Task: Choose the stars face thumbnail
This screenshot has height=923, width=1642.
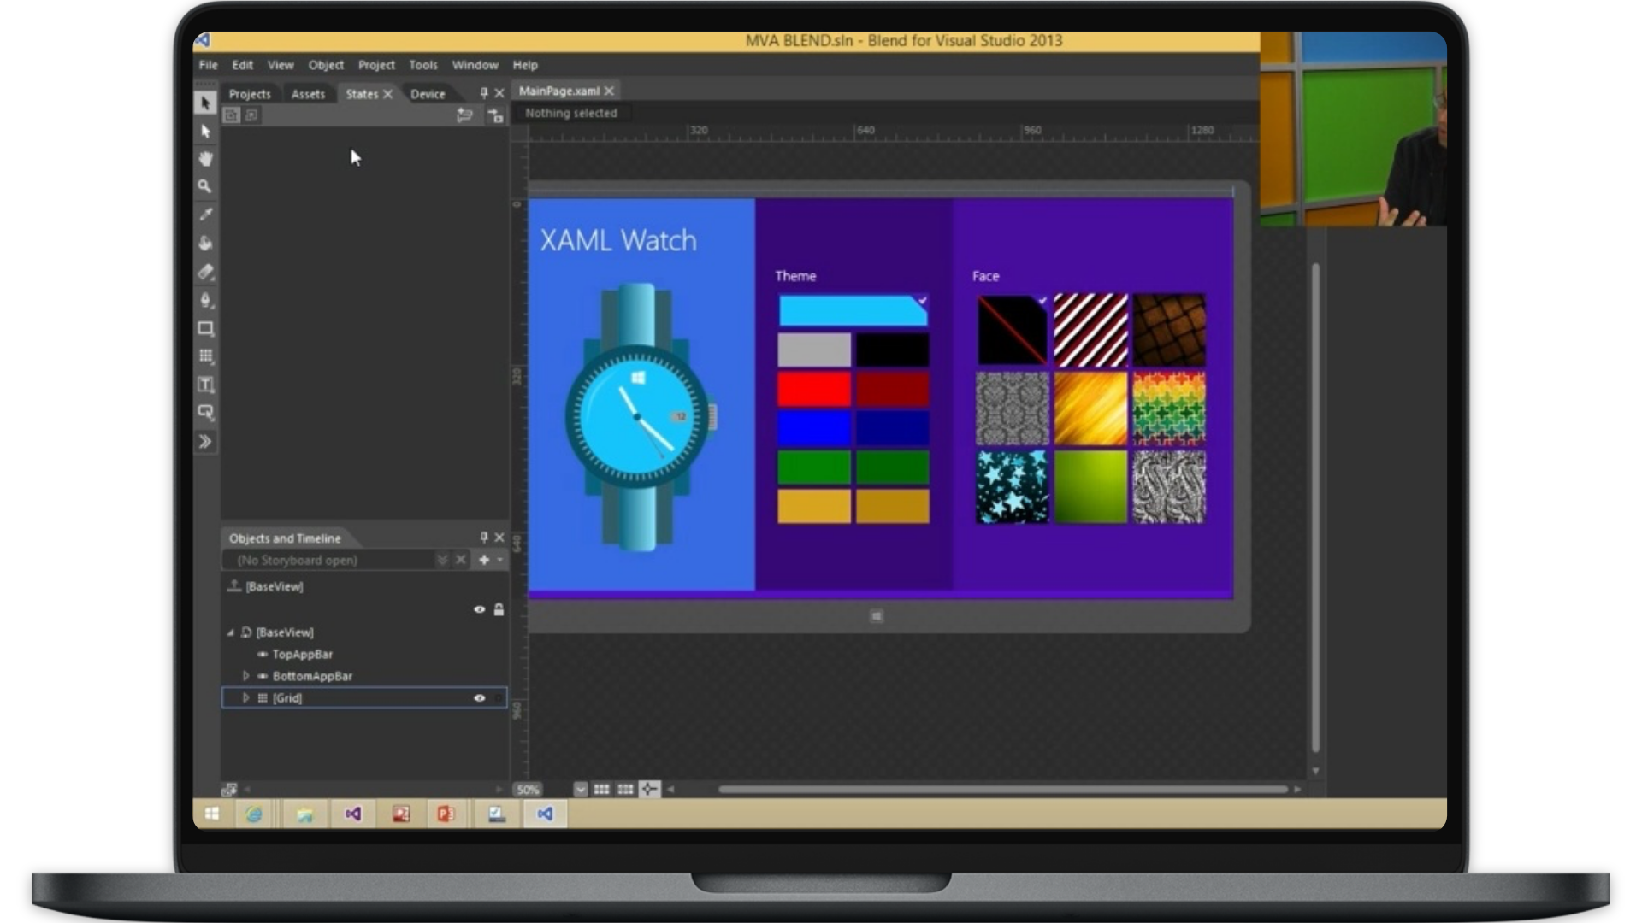Action: click(x=1012, y=487)
